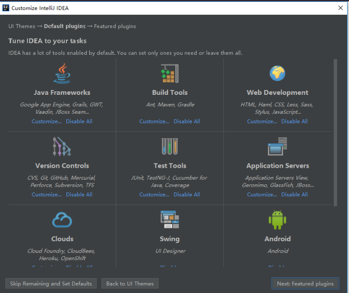Click the IntelliJ IDEA logo in title bar
The image size is (349, 293).
pyautogui.click(x=6, y=8)
